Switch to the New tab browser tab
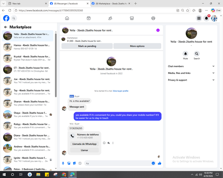This screenshot has width=223, height=178. click(x=28, y=4)
